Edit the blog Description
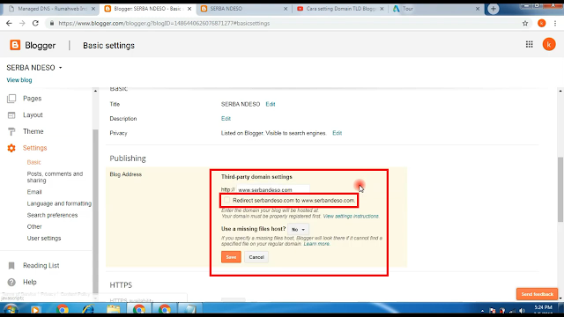The image size is (564, 317). pos(226,119)
